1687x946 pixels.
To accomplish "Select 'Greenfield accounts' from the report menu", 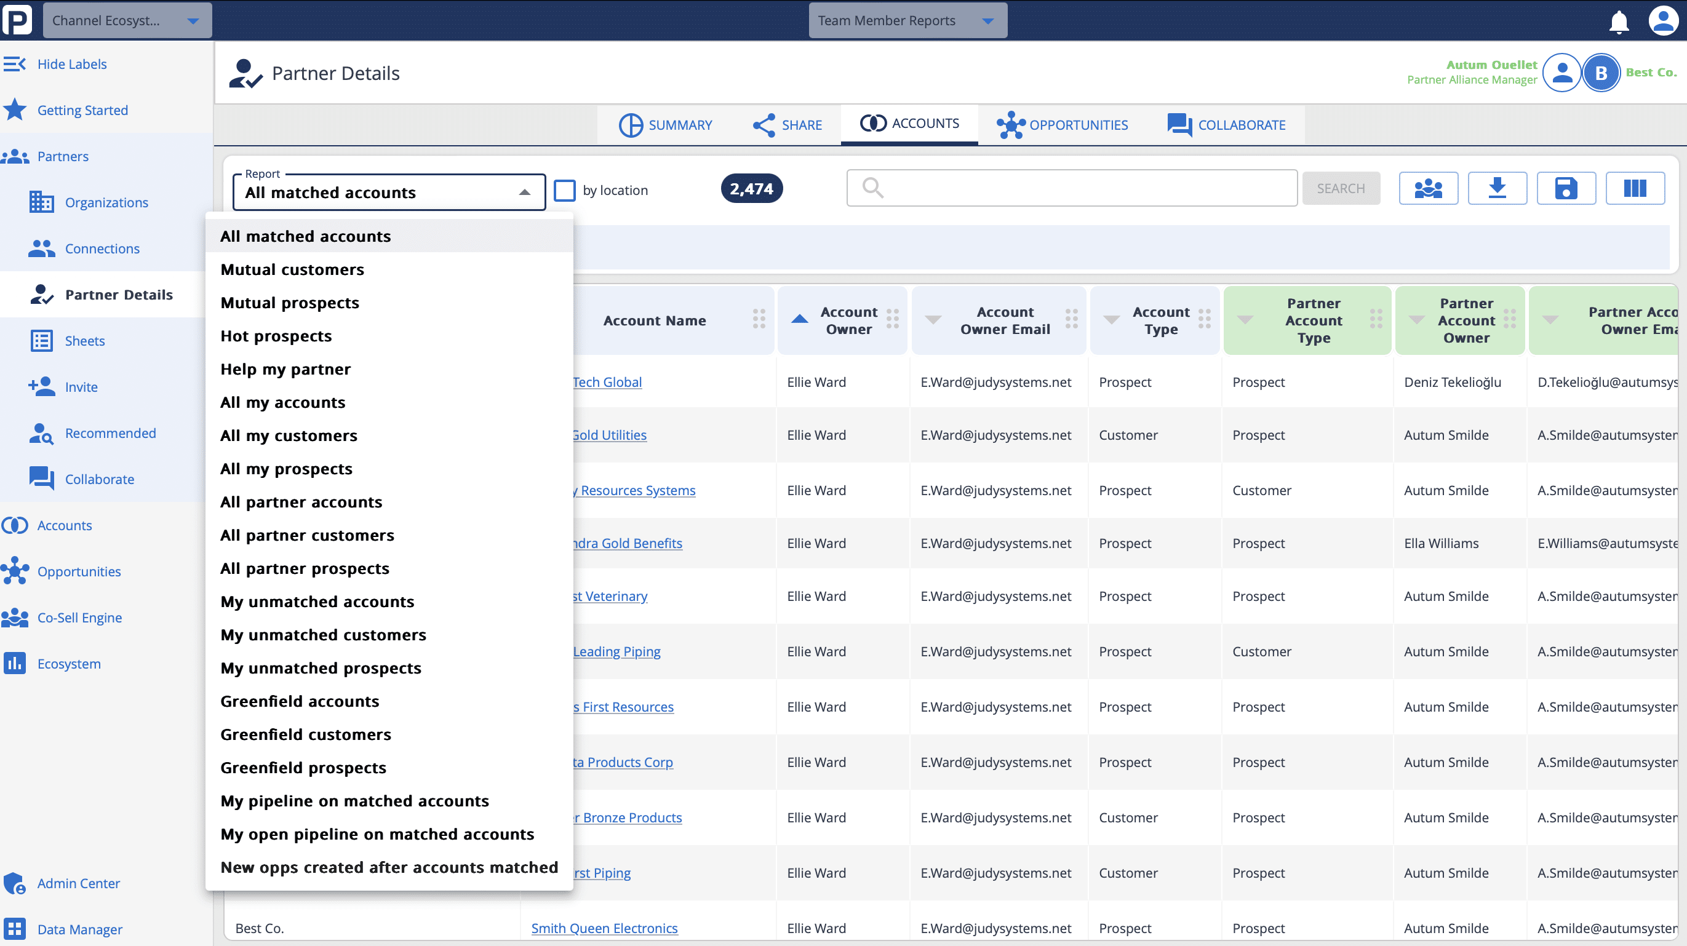I will click(299, 701).
